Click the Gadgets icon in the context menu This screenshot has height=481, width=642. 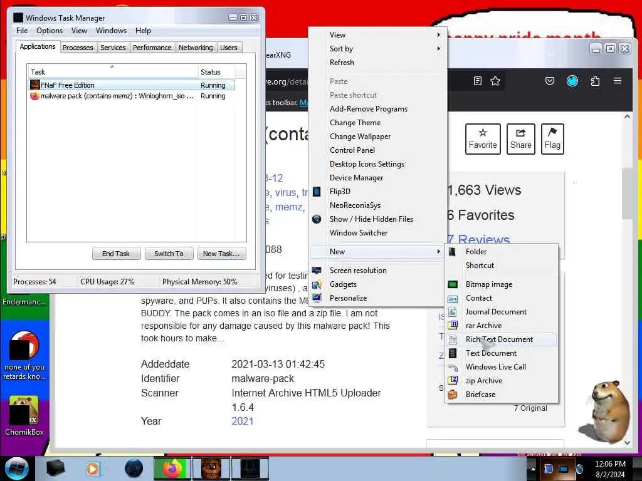(x=317, y=284)
